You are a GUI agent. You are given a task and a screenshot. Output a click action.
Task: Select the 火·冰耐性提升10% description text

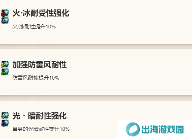(34, 27)
